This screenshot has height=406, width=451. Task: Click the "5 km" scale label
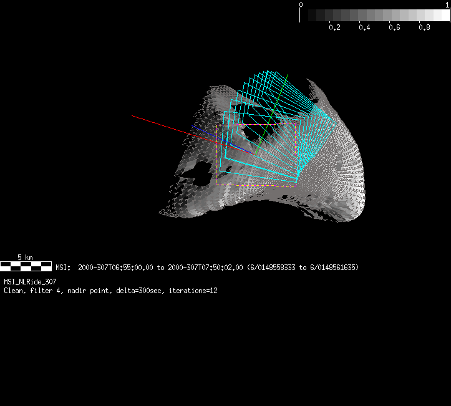25,258
